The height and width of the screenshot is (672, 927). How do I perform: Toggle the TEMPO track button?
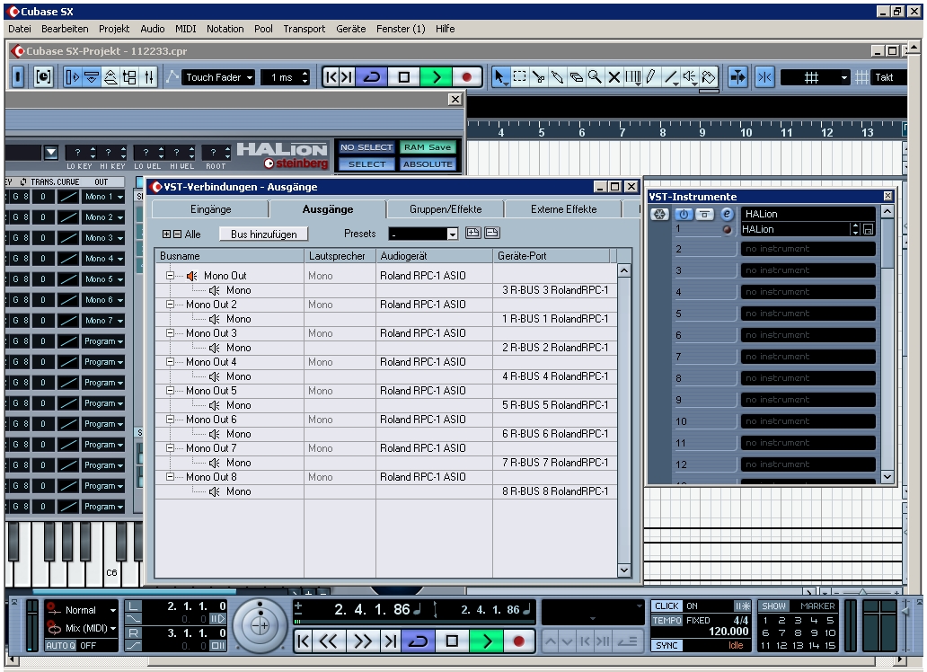(x=667, y=621)
